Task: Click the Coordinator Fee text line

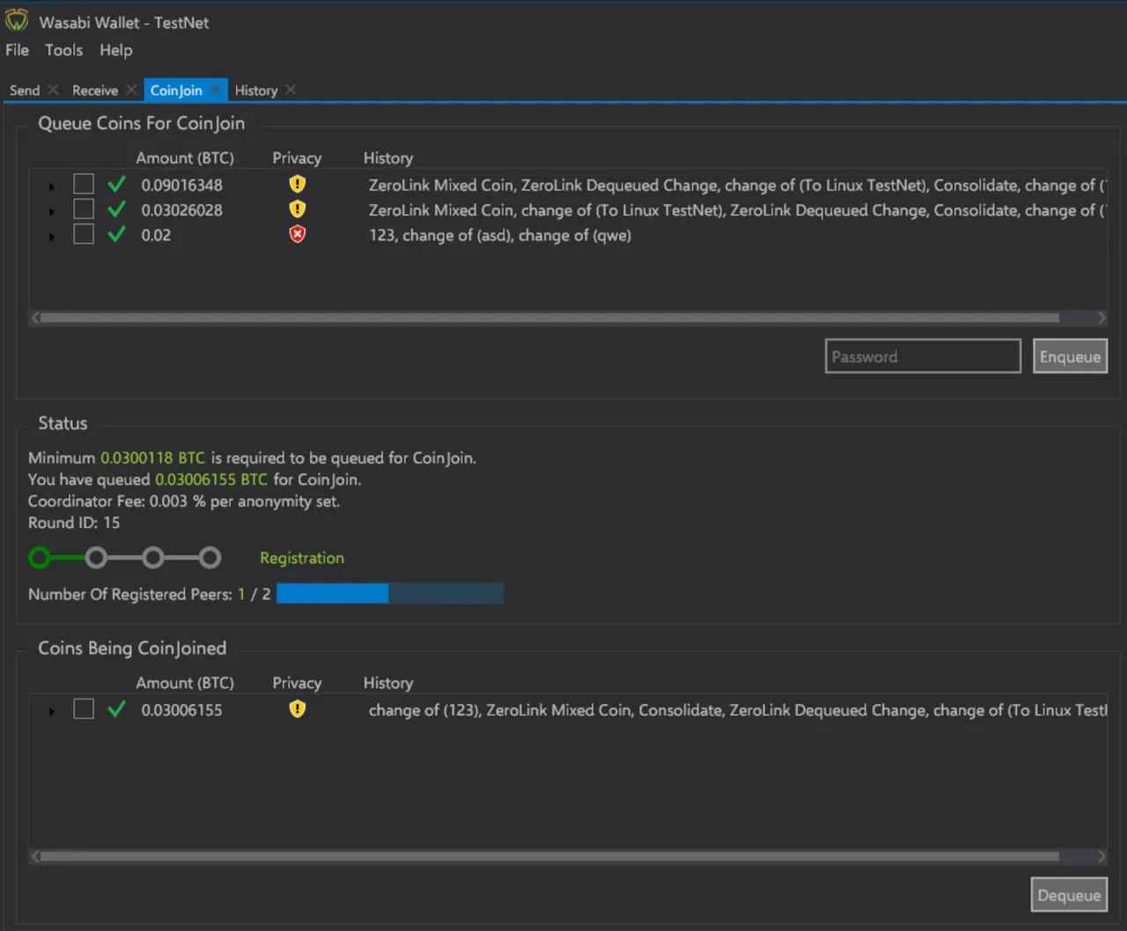Action: [184, 502]
